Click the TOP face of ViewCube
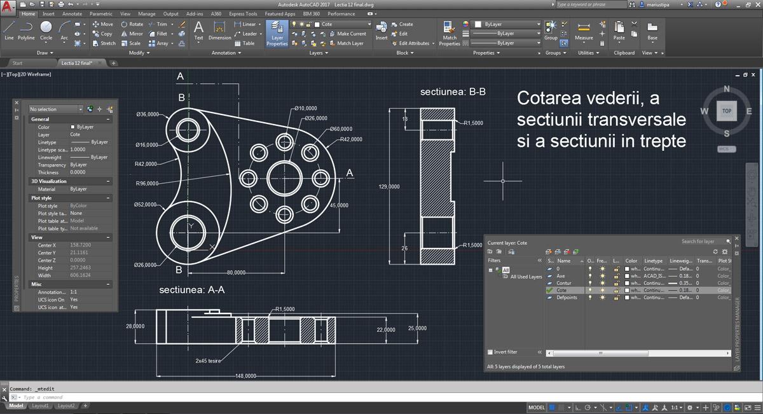The image size is (763, 414). tap(727, 111)
